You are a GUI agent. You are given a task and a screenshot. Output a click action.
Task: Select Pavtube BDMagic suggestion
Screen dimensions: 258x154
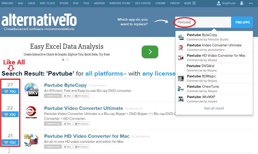[x=214, y=78]
